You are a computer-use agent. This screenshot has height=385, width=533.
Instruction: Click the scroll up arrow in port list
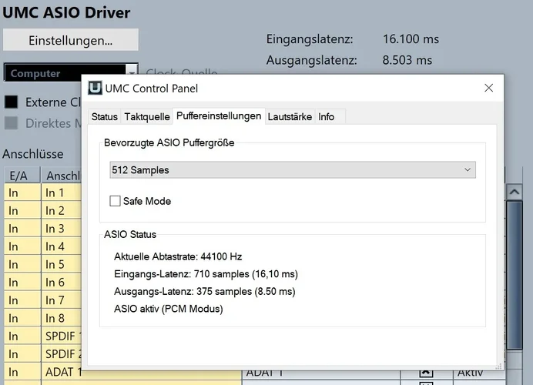click(515, 192)
